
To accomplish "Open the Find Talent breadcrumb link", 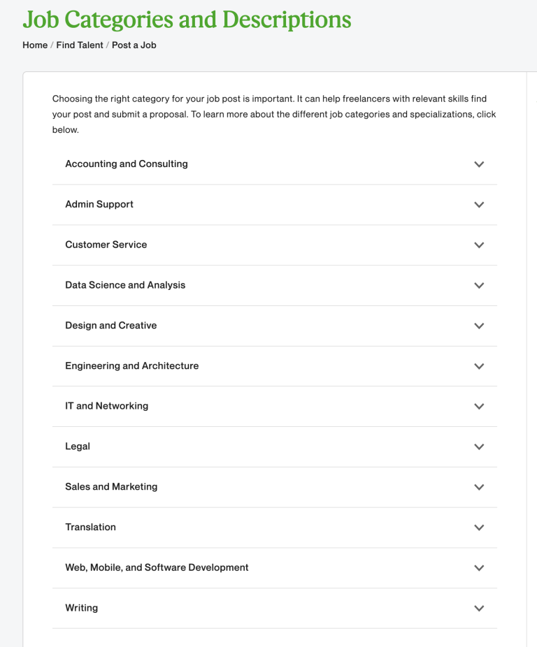I will click(x=80, y=45).
